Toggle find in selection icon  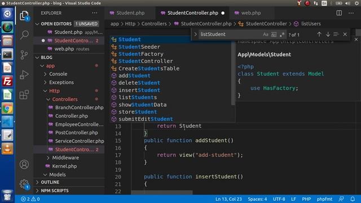pos(336,34)
